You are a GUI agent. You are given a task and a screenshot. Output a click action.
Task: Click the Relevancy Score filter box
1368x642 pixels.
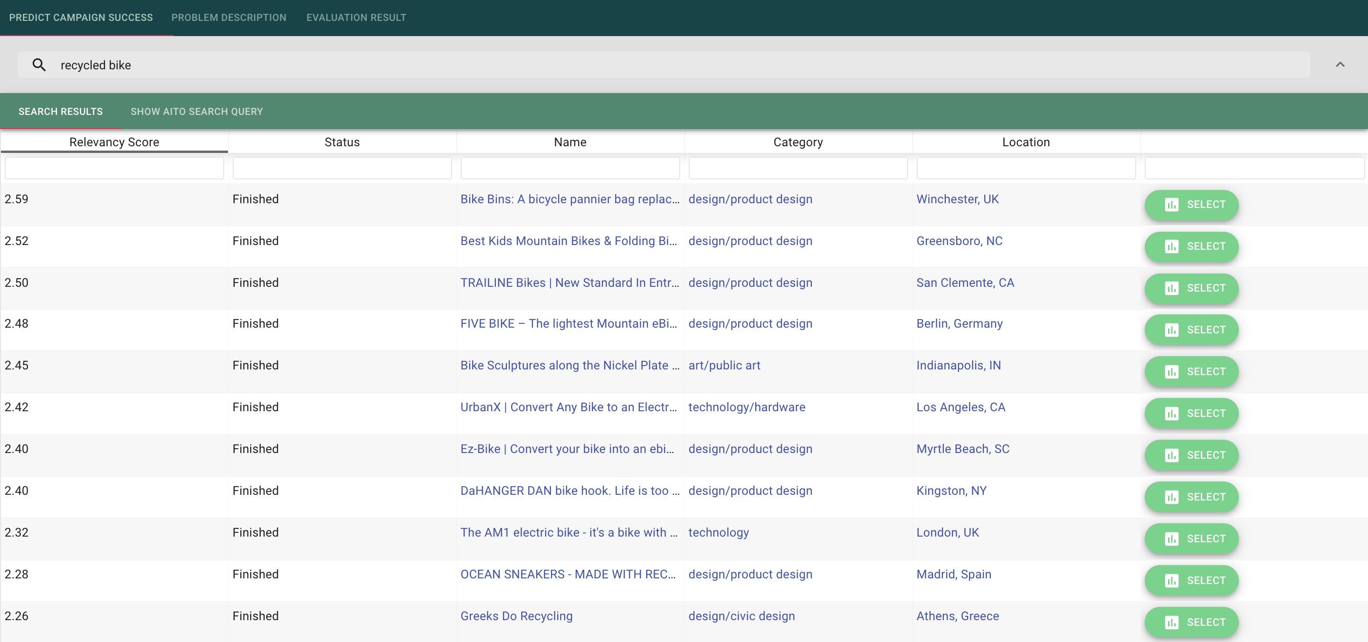[114, 168]
